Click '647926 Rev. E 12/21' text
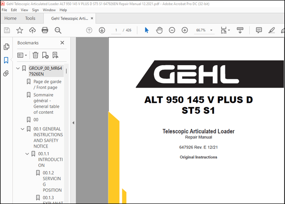This screenshot has height=204, width=285. tap(199, 147)
